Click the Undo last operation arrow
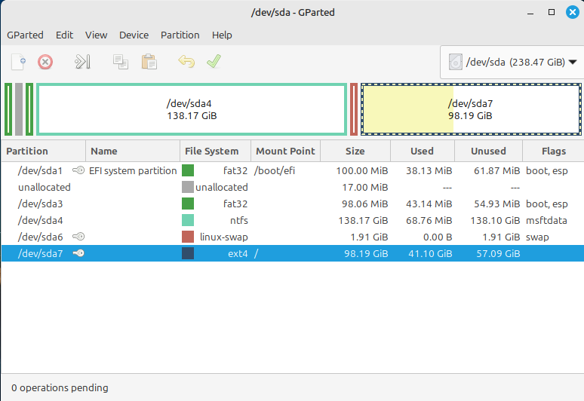 click(186, 62)
